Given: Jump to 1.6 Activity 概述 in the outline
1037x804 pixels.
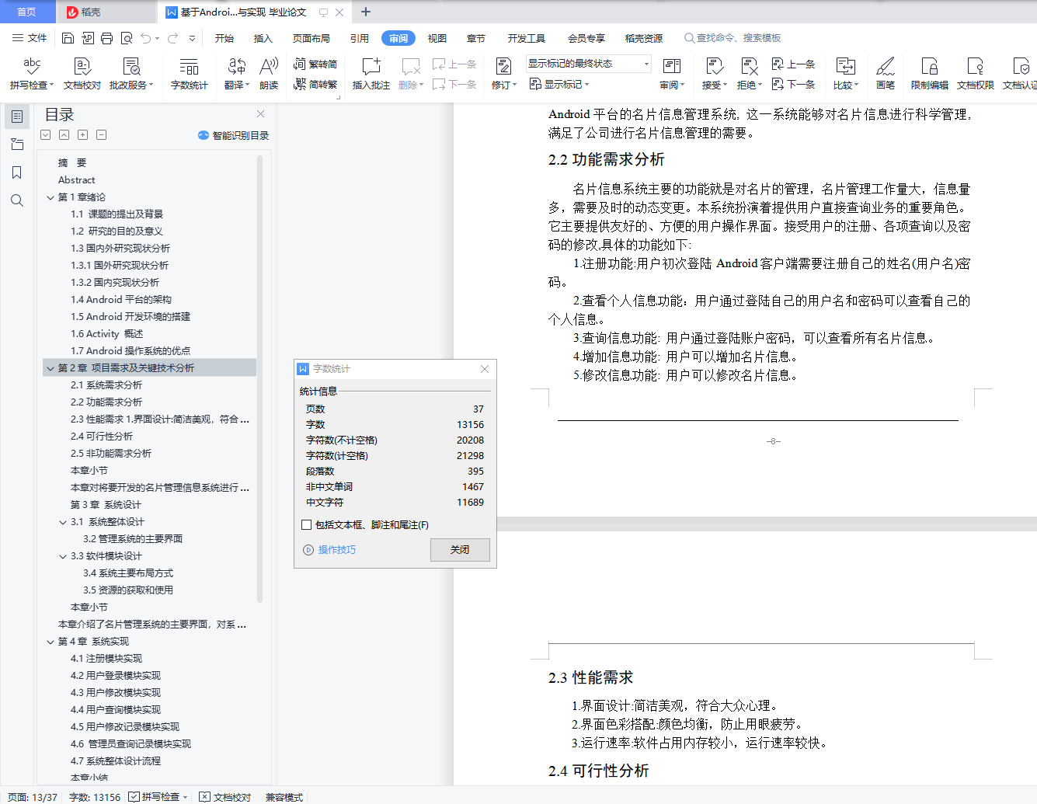Looking at the screenshot, I should coord(107,334).
